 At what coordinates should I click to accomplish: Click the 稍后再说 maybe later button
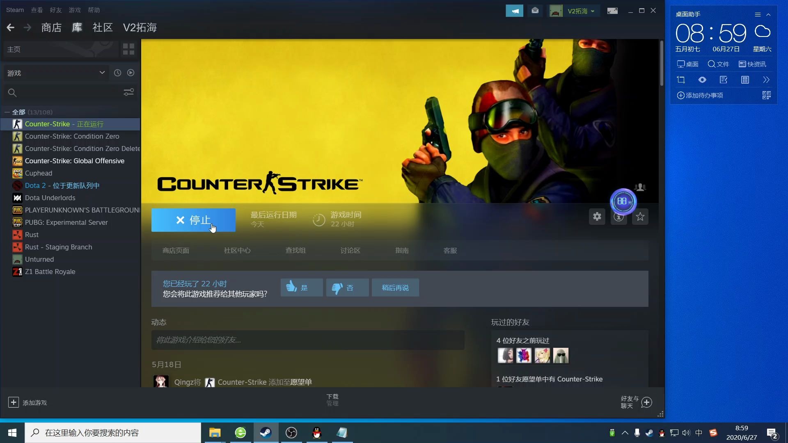[395, 288]
